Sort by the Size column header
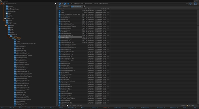Screen dimensions: 199x109 tap(85, 9)
